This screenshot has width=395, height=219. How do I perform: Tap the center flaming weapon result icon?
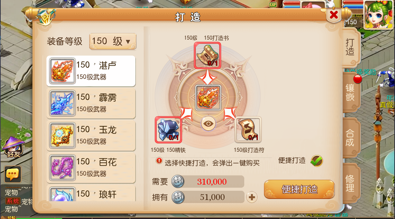click(x=208, y=98)
